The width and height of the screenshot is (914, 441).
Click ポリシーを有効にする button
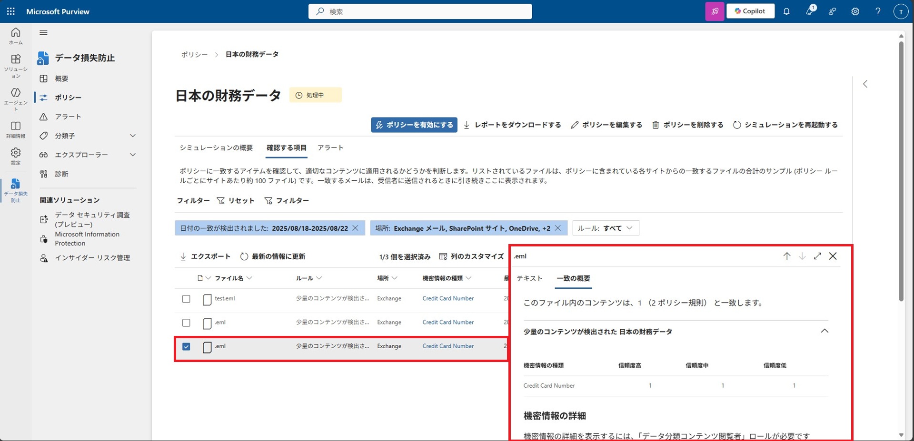click(x=414, y=125)
